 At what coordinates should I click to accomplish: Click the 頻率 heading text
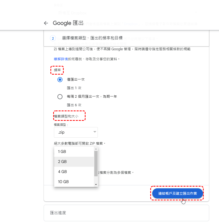tap(57, 70)
